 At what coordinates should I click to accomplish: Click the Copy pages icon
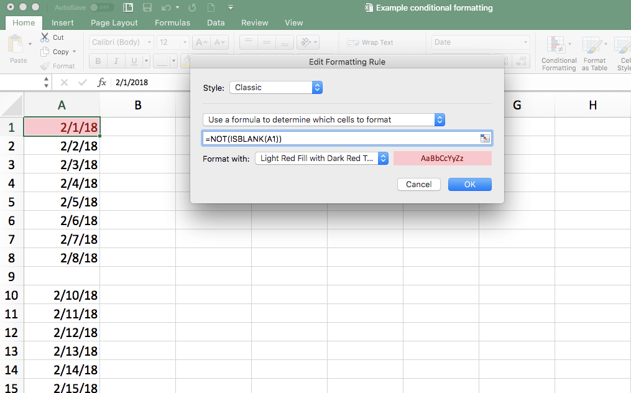[45, 52]
